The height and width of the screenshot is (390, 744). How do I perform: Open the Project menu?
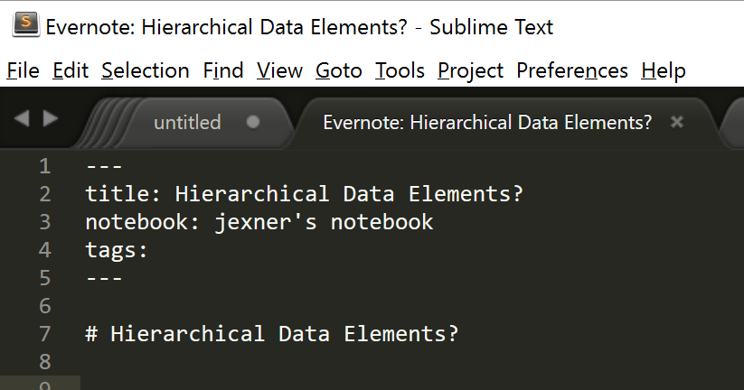pyautogui.click(x=470, y=70)
